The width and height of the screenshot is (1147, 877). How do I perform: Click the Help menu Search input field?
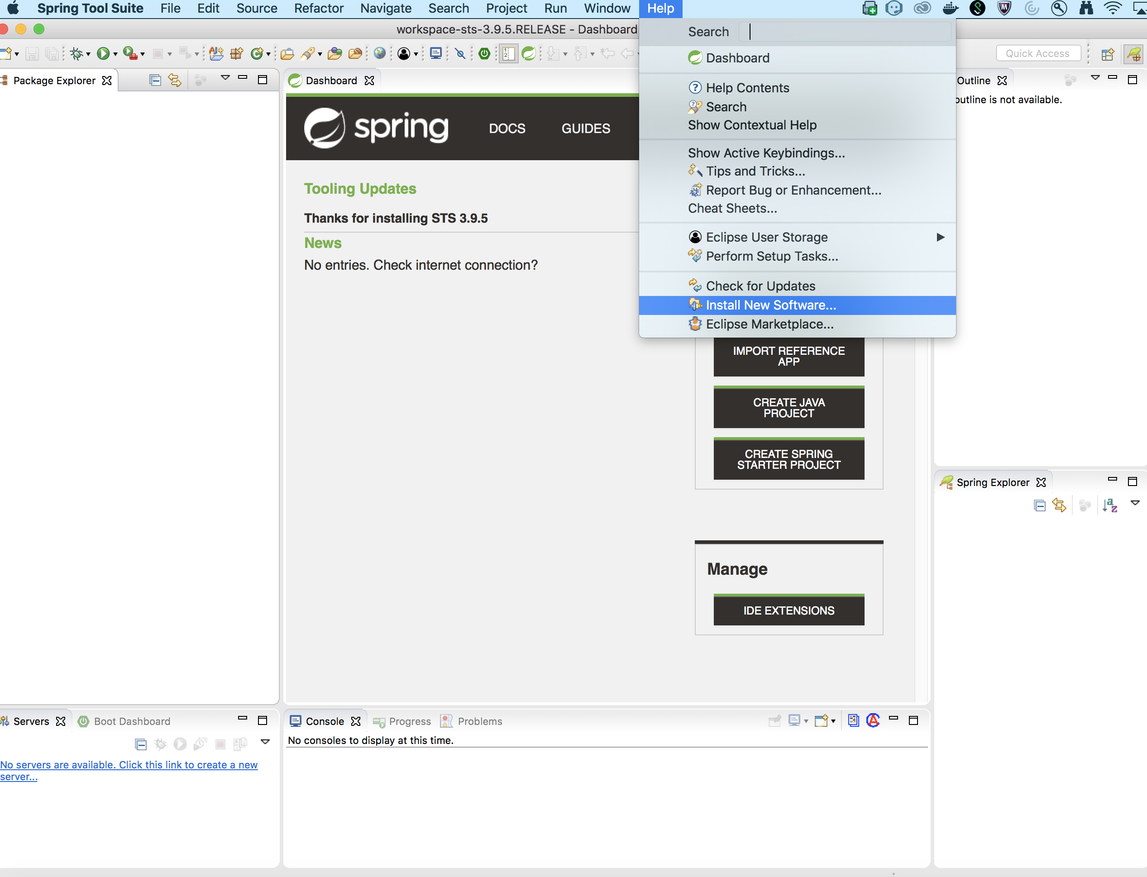pyautogui.click(x=845, y=32)
